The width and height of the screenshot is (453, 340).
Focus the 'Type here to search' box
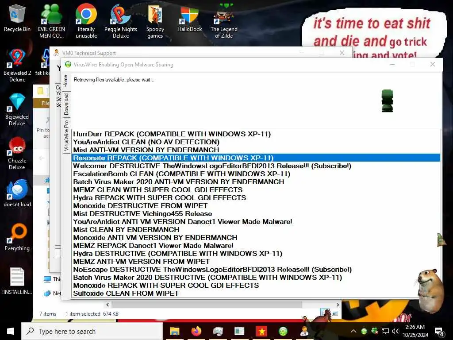tap(92, 331)
